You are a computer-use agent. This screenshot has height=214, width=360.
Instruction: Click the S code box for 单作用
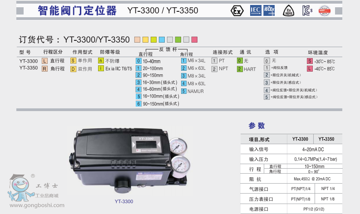(73, 61)
